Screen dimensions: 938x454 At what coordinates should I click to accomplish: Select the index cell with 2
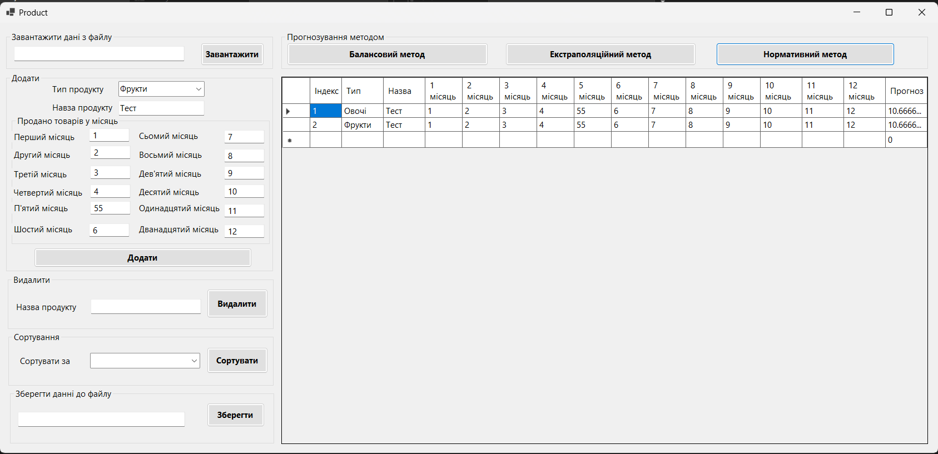326,125
